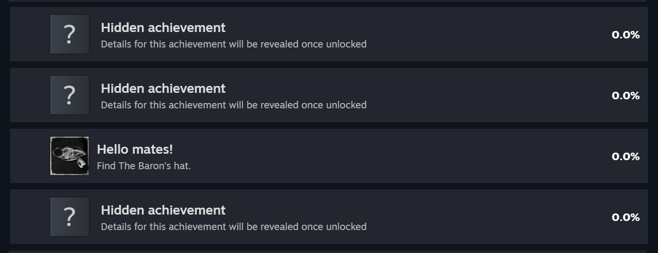The height and width of the screenshot is (253, 658).
Task: Select the first hidden achievement row's empty area
Action: point(481,34)
